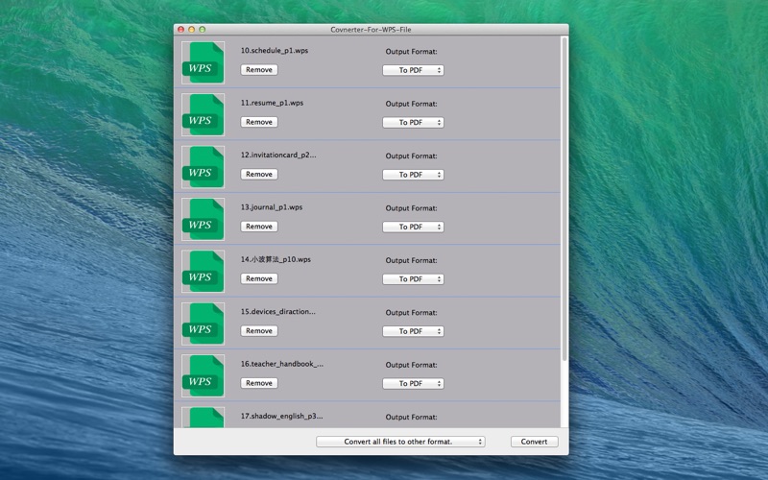This screenshot has width=768, height=480.
Task: Click the WPS icon beside 16.teacher_handbook
Action: pyautogui.click(x=204, y=375)
